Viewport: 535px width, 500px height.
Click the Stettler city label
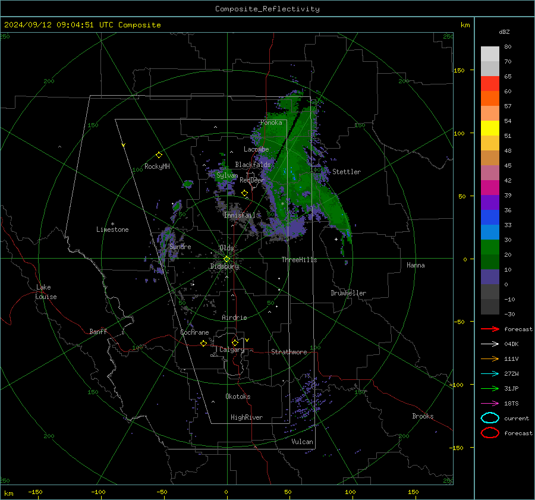coord(347,172)
